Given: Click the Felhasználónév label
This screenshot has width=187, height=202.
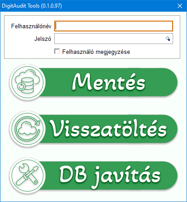Looking at the screenshot, I should [x=31, y=26].
